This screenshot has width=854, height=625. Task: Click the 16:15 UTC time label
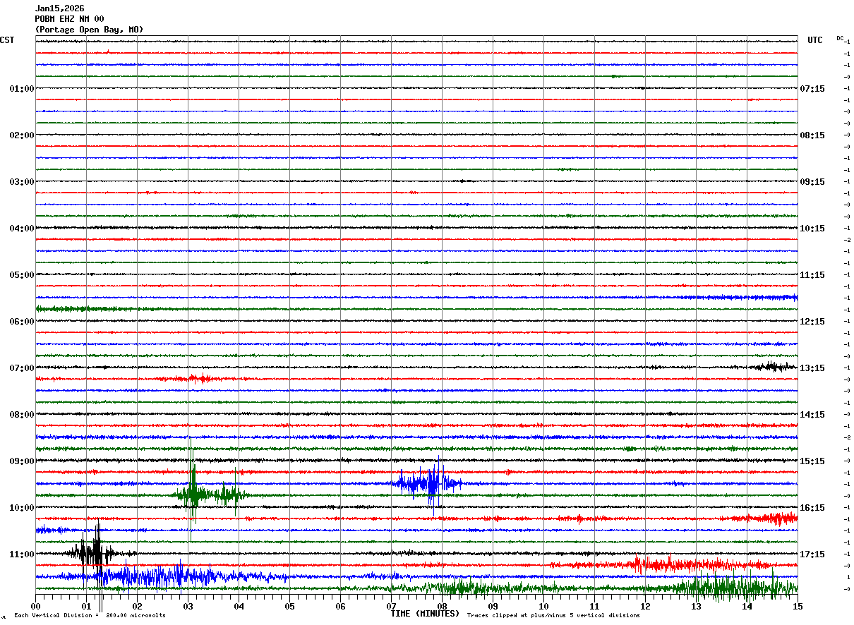812,507
